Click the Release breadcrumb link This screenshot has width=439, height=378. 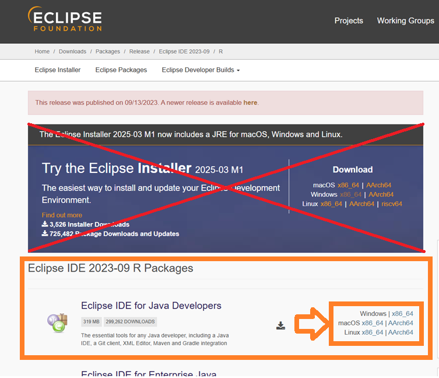tap(139, 51)
